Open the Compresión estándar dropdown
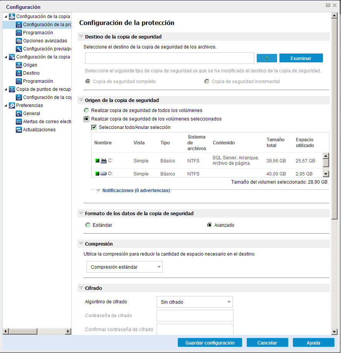341x353 pixels. click(125, 267)
